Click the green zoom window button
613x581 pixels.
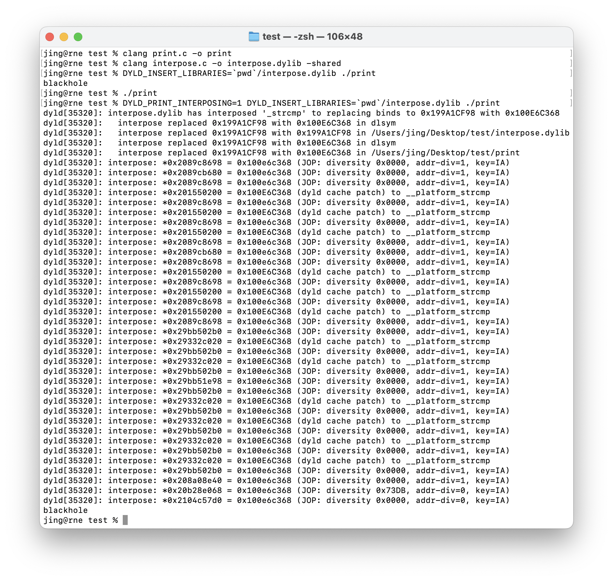click(x=78, y=37)
